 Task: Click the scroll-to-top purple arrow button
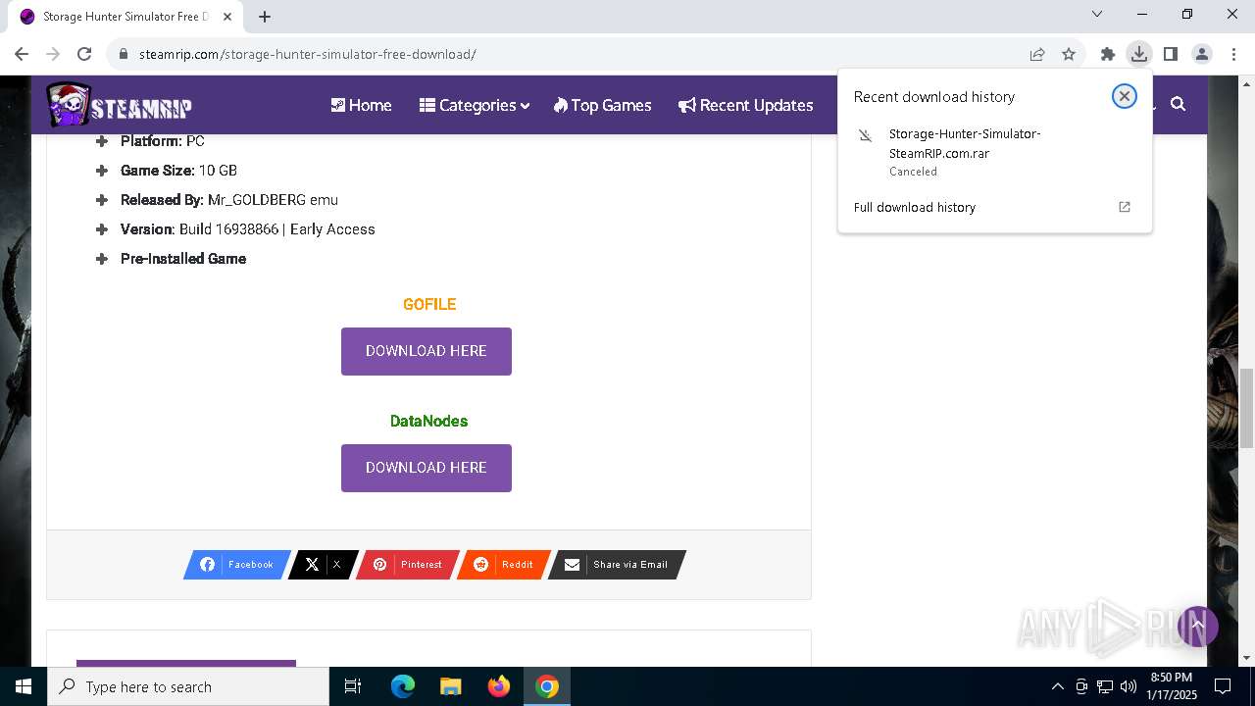click(x=1197, y=626)
